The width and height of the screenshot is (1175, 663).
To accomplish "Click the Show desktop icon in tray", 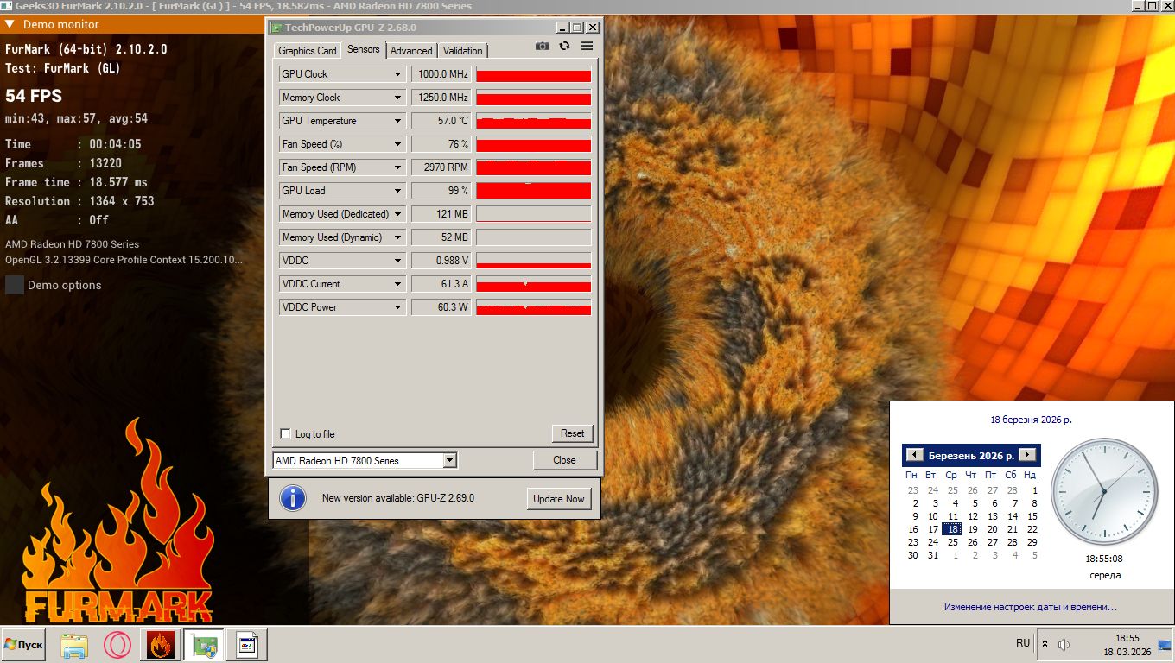I will pyautogui.click(x=1165, y=644).
